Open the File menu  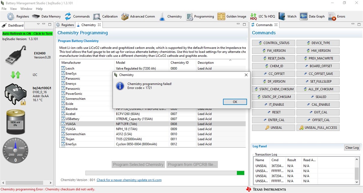pyautogui.click(x=4, y=9)
